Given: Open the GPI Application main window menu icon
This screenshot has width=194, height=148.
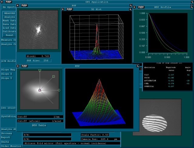Looking at the screenshot, I should (2, 2).
